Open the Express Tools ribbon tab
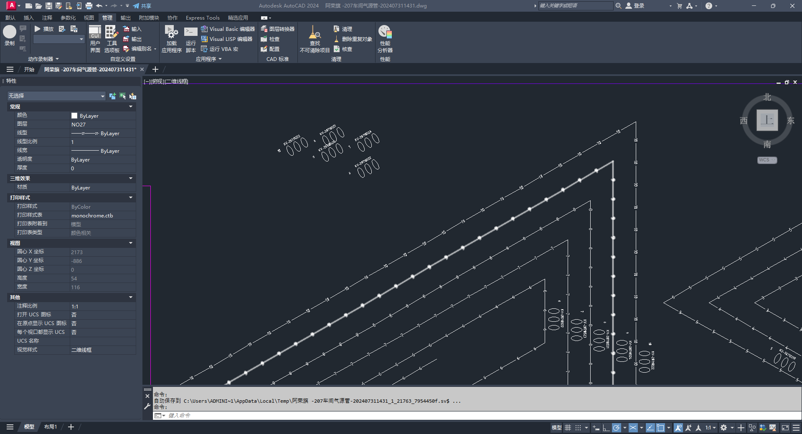 203,18
